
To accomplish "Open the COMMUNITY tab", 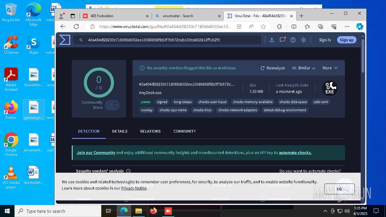I will (x=185, y=131).
